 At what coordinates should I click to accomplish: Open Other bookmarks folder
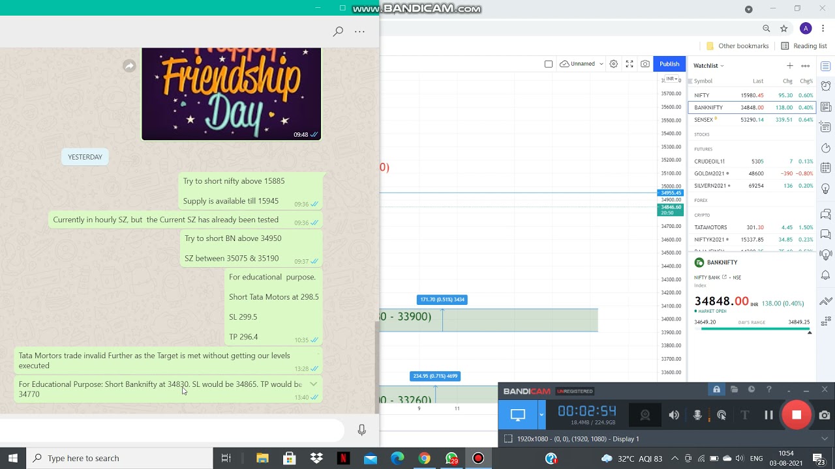click(x=738, y=46)
